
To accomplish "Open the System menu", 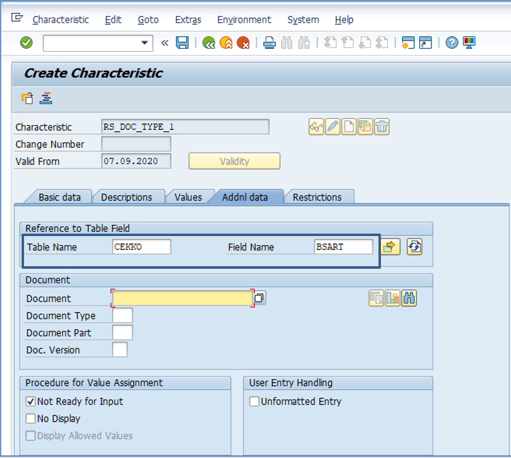I will click(x=303, y=20).
